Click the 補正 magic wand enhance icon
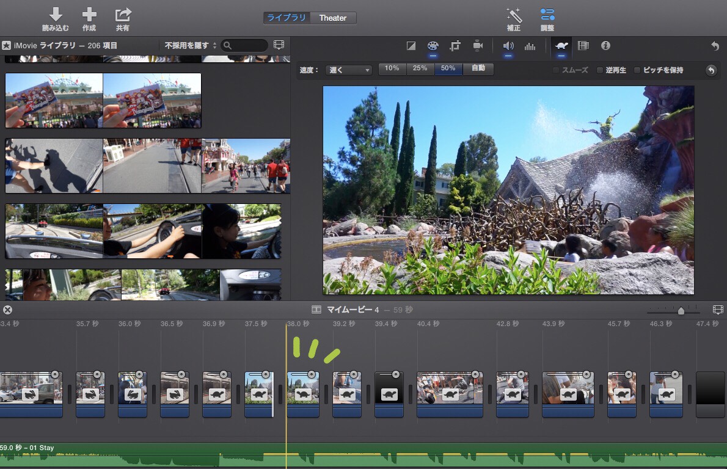 point(513,15)
